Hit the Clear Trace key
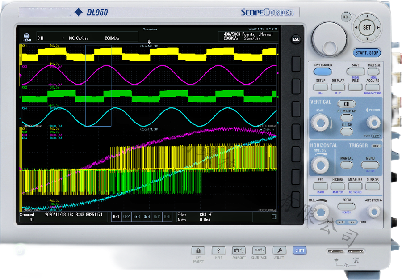The width and height of the screenshot is (402, 280). pos(259,250)
